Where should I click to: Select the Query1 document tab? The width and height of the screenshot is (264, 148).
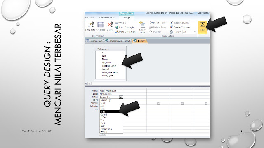click(139, 41)
